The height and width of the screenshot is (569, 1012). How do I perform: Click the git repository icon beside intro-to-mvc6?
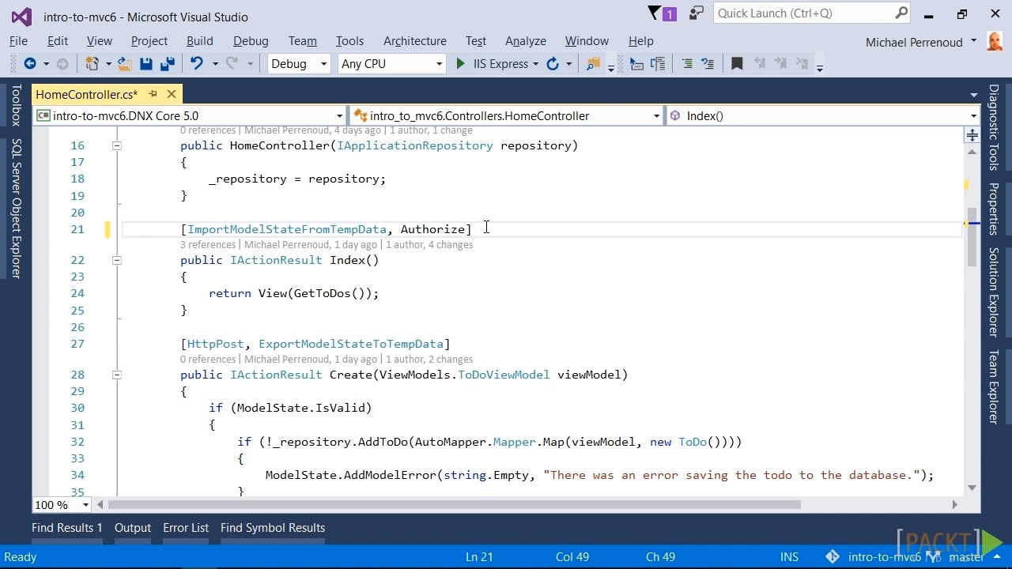[x=833, y=557]
